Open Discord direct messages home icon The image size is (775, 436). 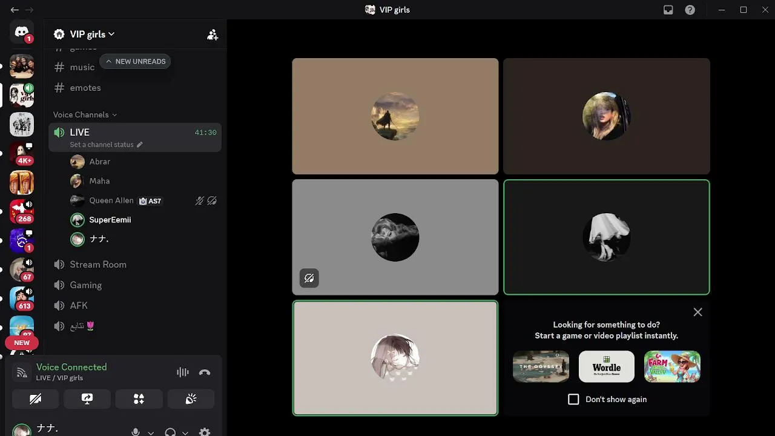click(22, 33)
